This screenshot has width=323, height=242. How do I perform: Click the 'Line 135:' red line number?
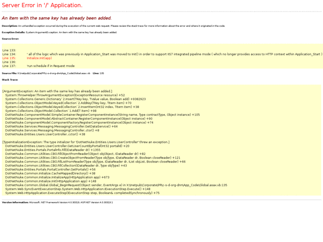pyautogui.click(x=9, y=58)
